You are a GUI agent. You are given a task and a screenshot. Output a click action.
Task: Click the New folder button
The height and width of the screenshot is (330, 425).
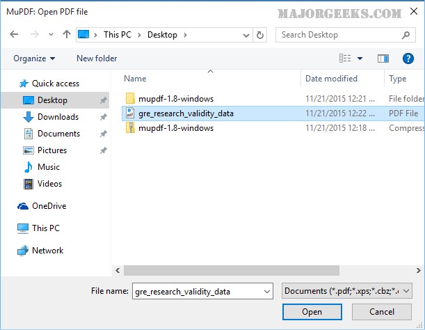click(x=97, y=58)
